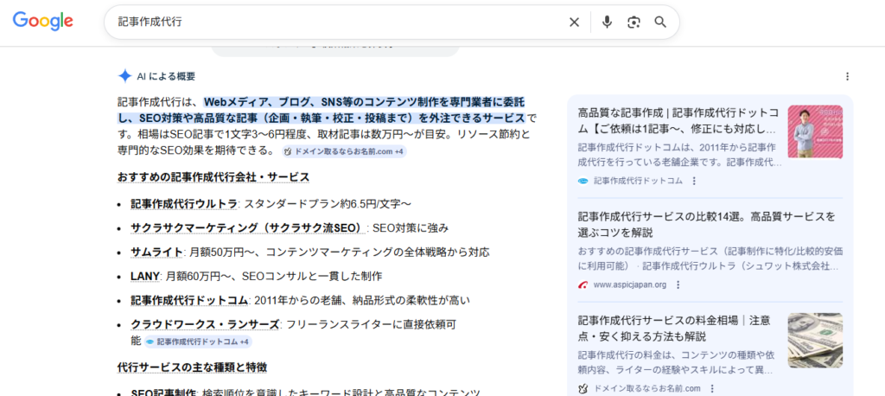The image size is (885, 396).
Task: Select サクラサクマーケティング underlined term
Action: (247, 228)
